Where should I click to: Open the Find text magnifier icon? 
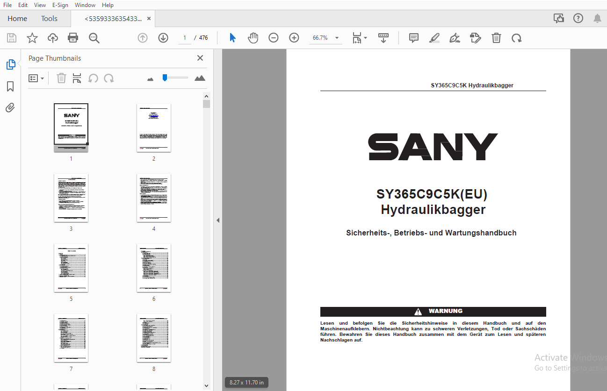(94, 38)
